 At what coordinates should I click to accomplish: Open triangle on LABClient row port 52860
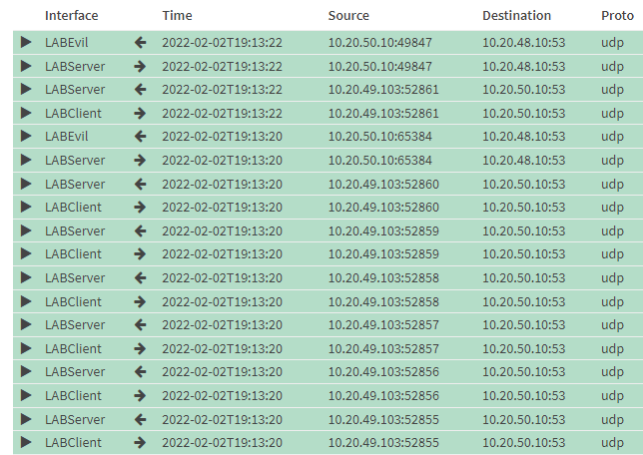click(x=26, y=207)
